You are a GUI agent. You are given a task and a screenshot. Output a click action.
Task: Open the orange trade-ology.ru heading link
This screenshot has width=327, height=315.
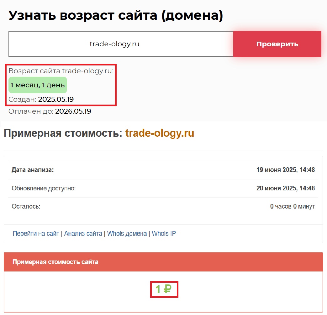click(x=160, y=133)
